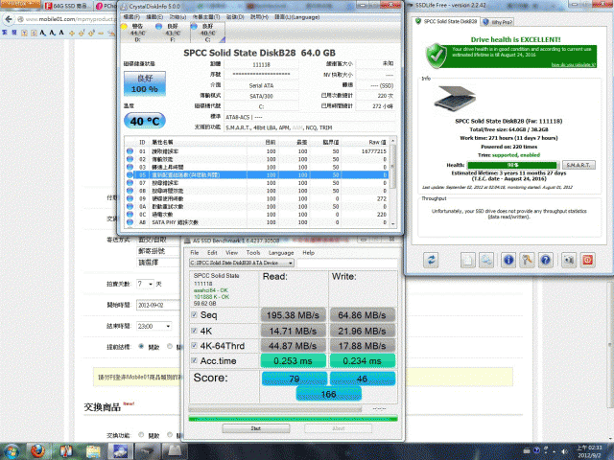Open the 23:00 end time dropdown
This screenshot has height=460, width=614.
click(x=153, y=326)
